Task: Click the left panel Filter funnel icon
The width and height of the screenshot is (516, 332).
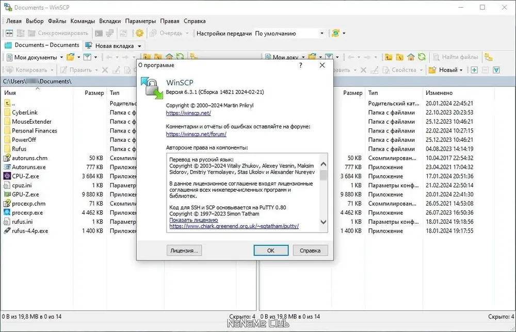Action: pyautogui.click(x=87, y=57)
